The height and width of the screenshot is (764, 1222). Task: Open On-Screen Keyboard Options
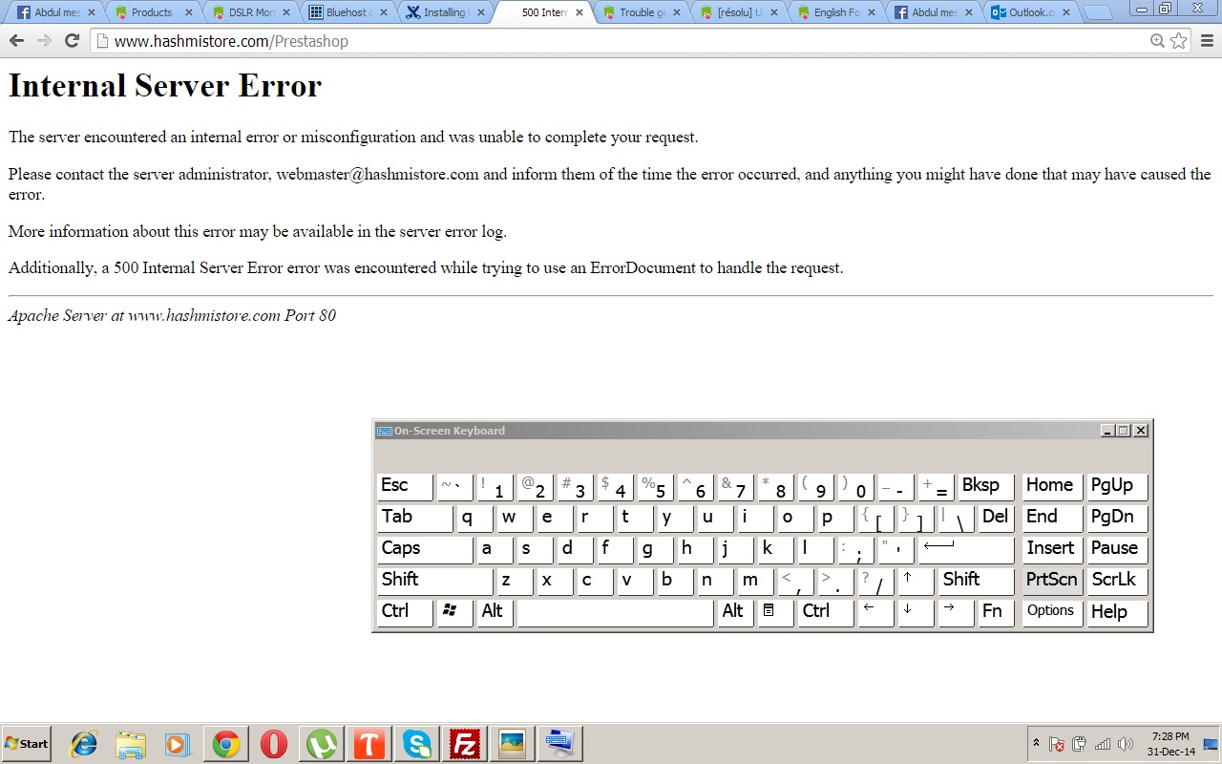click(1052, 612)
